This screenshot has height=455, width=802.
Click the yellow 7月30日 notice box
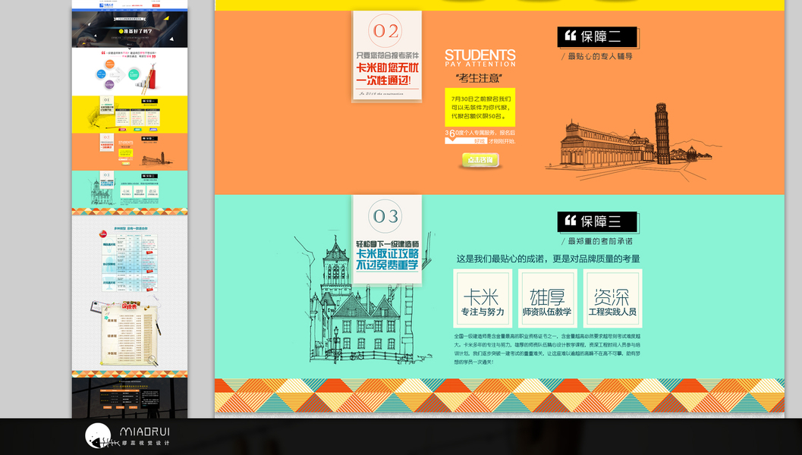480,108
